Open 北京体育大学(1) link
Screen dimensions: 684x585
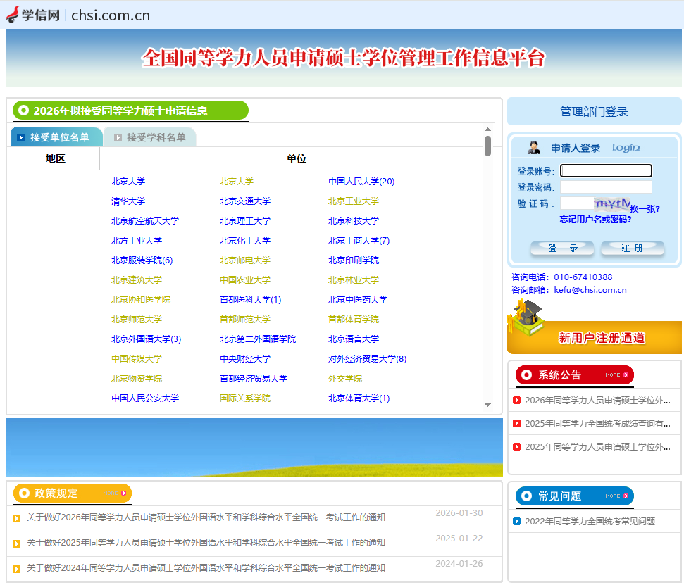tap(359, 398)
